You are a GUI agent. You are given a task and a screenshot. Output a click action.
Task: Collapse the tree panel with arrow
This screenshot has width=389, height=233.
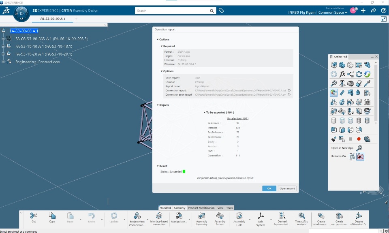click(105, 25)
